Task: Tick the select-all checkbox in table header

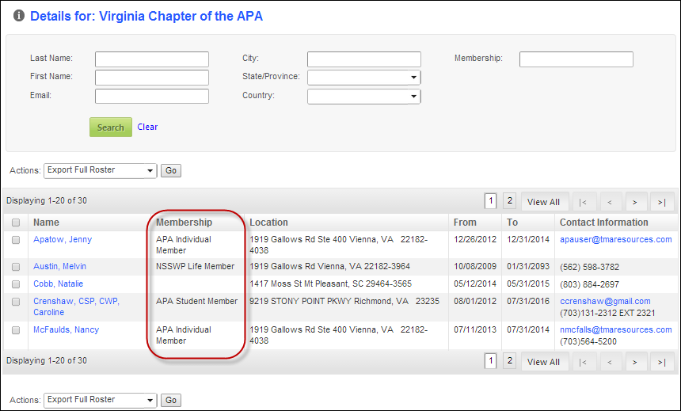Action: click(x=16, y=223)
